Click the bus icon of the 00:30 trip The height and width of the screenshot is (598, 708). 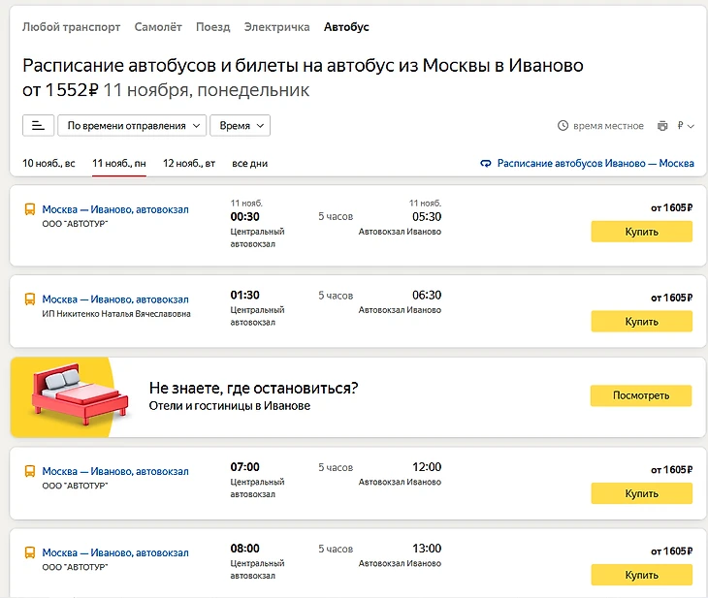30,209
